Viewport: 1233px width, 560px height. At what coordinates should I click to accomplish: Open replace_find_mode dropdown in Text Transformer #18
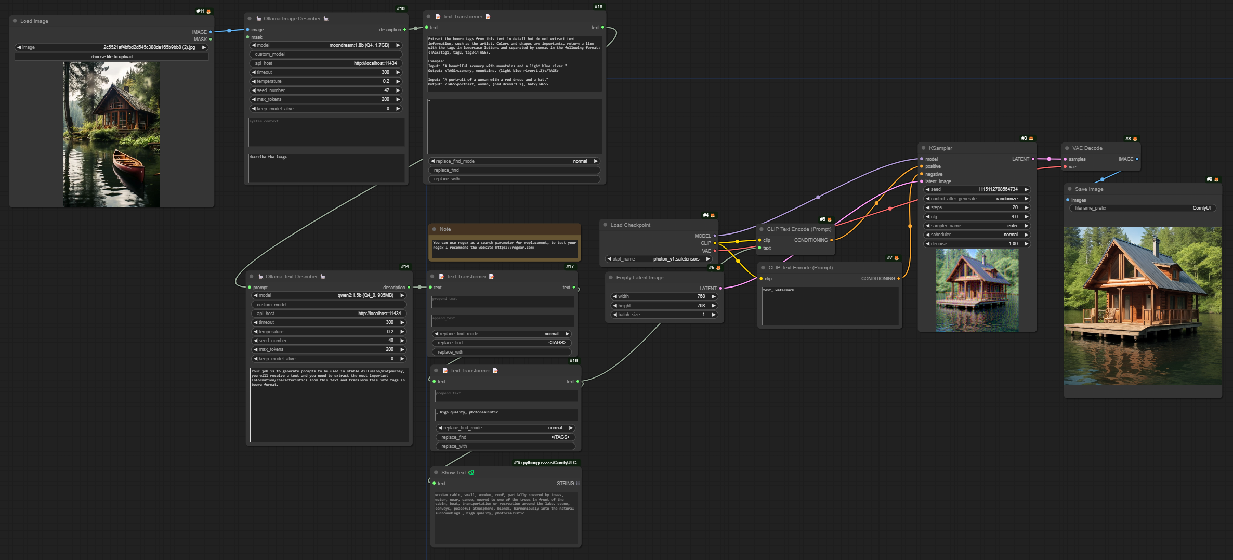coord(514,161)
